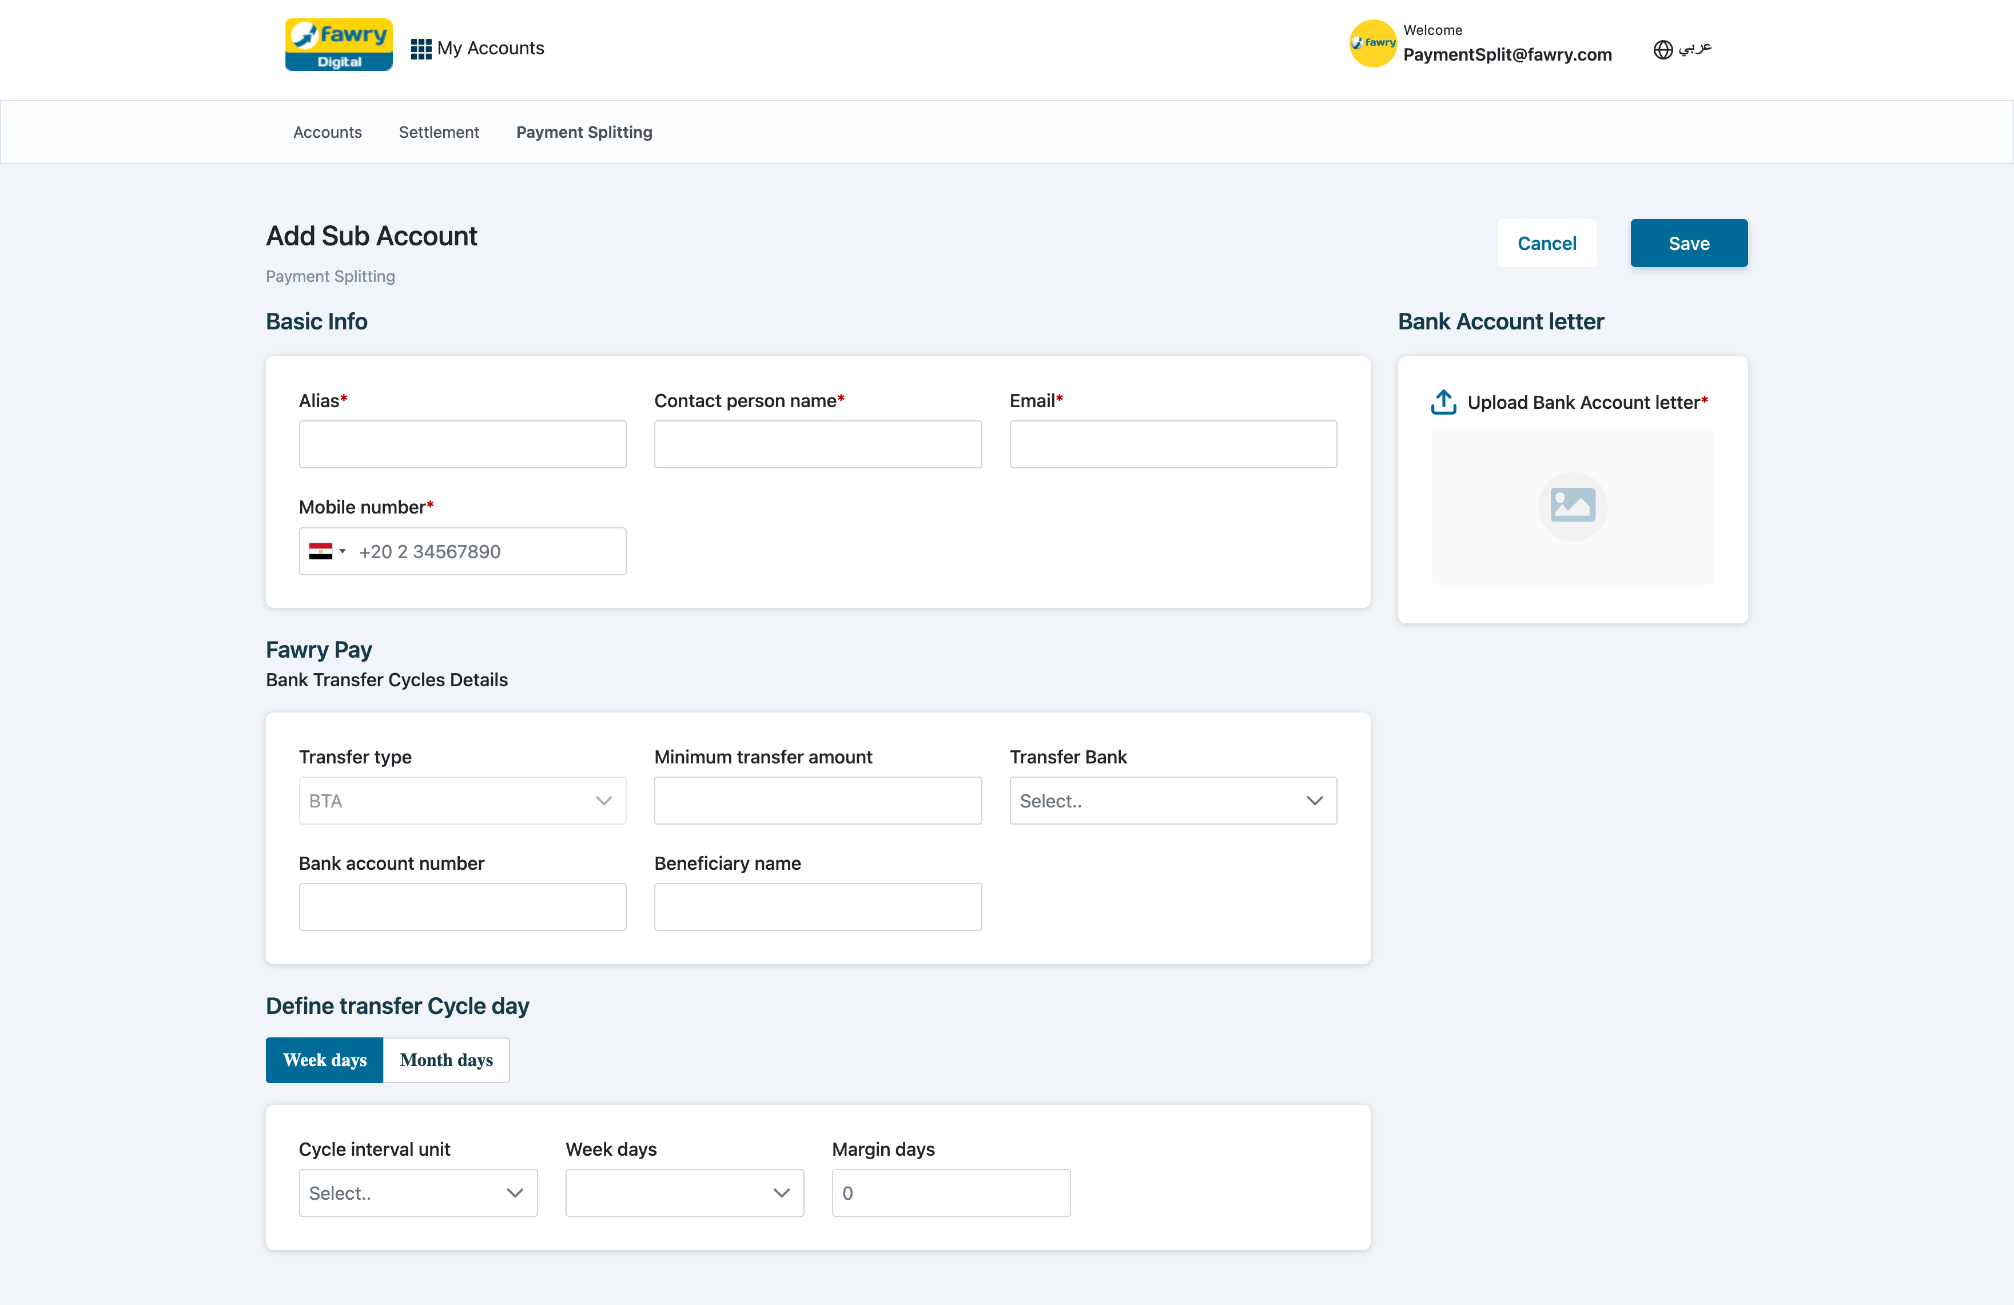Open the Cycle interval unit dropdown
Viewport: 2014px width, 1305px height.
click(x=417, y=1192)
